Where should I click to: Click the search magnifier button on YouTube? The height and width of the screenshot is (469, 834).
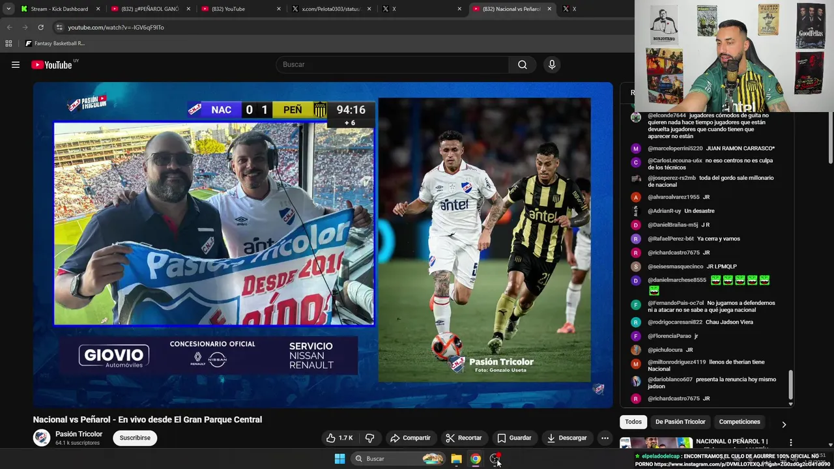[x=523, y=64]
